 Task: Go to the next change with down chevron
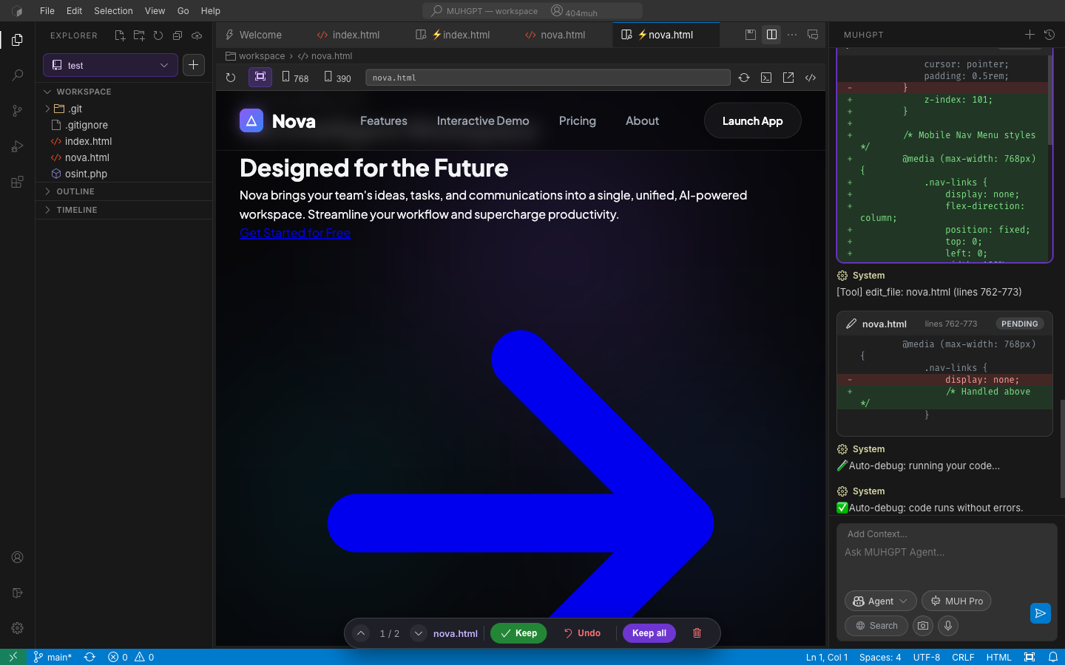(x=419, y=633)
